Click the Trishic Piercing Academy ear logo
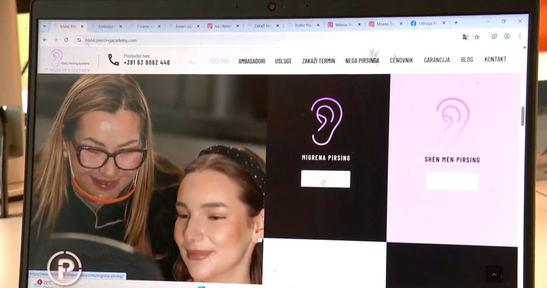547x288 pixels. coord(69,60)
